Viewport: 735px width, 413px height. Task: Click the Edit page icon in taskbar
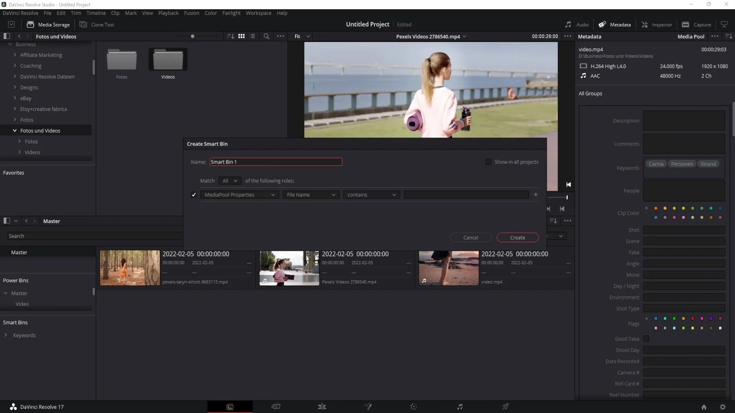322,406
